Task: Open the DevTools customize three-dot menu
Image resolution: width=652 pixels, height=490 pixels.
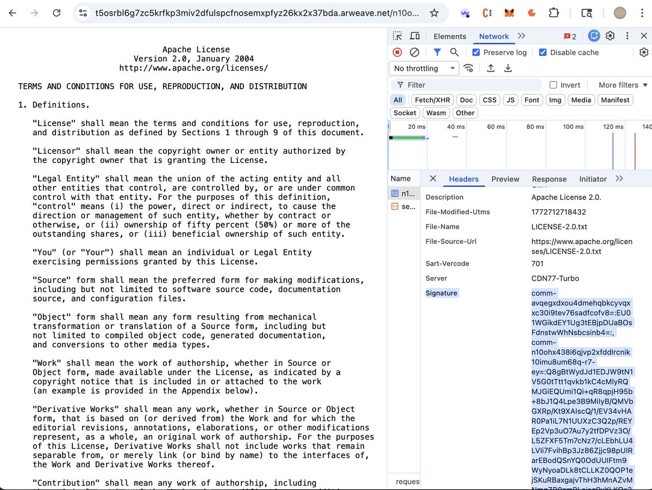Action: click(628, 36)
